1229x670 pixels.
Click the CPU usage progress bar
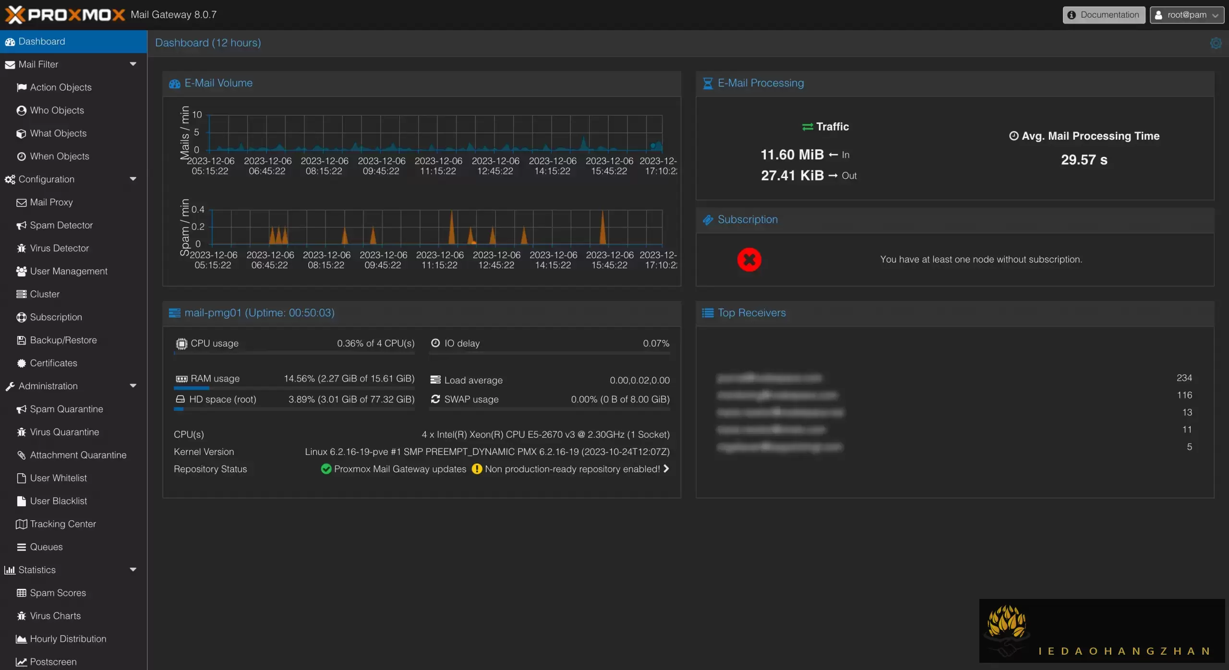(294, 353)
